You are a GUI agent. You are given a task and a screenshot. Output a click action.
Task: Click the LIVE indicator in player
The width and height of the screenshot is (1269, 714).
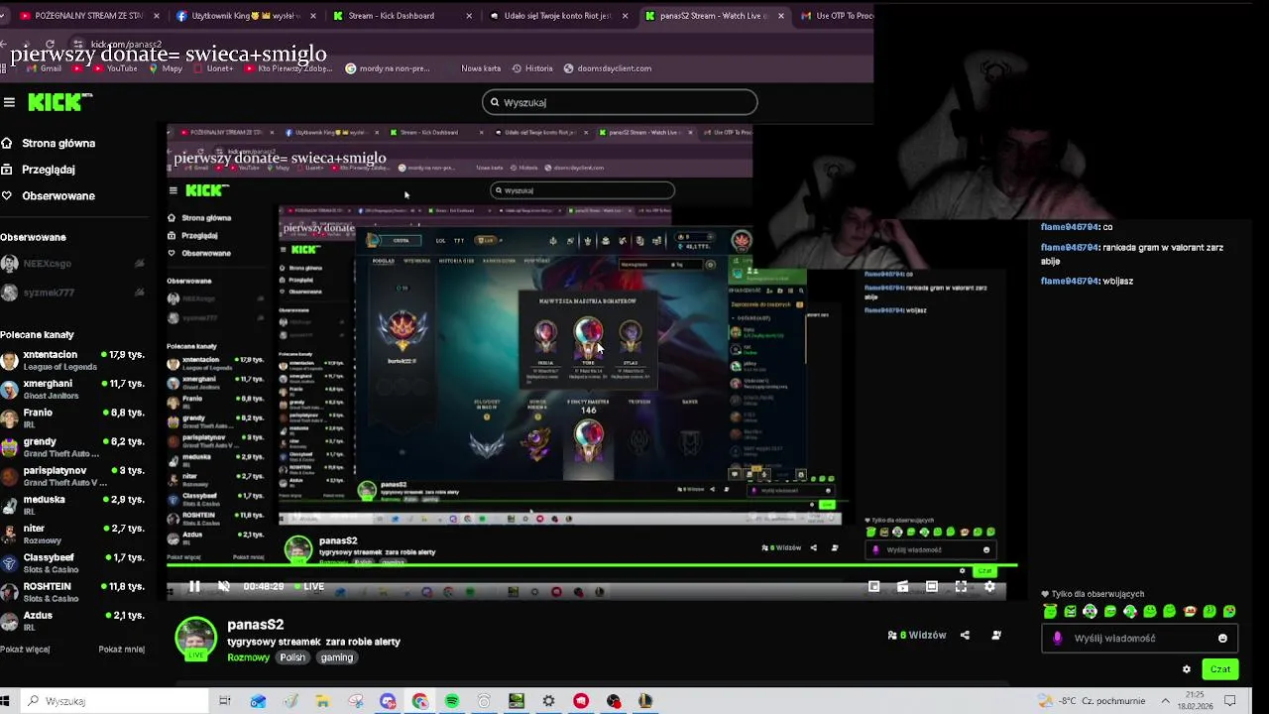click(307, 587)
